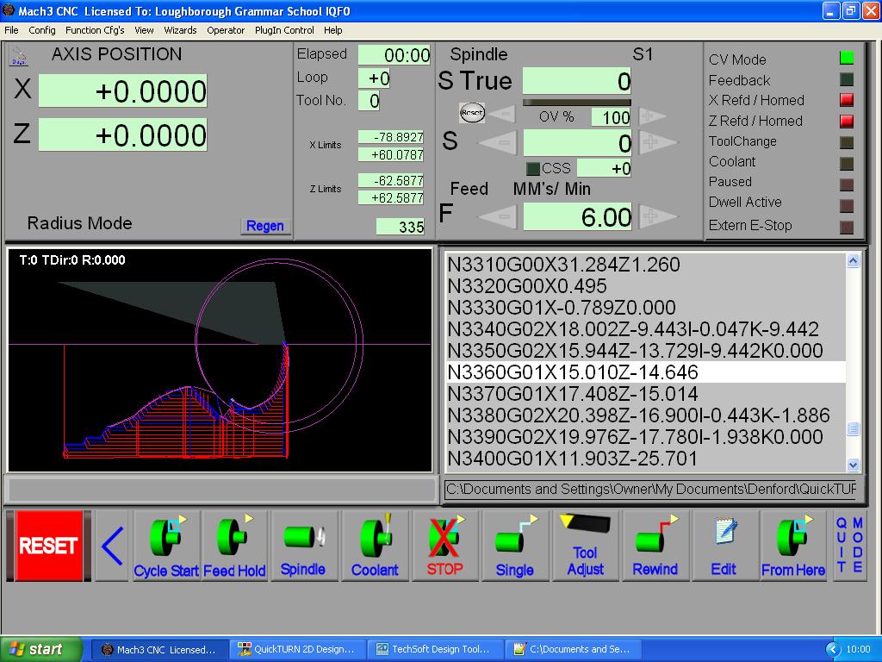
Task: Toggle the Spindle icon button
Action: (303, 546)
